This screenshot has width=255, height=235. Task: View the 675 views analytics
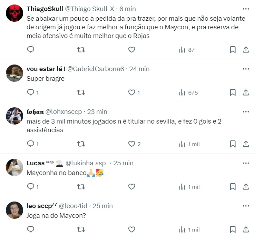[188, 92]
